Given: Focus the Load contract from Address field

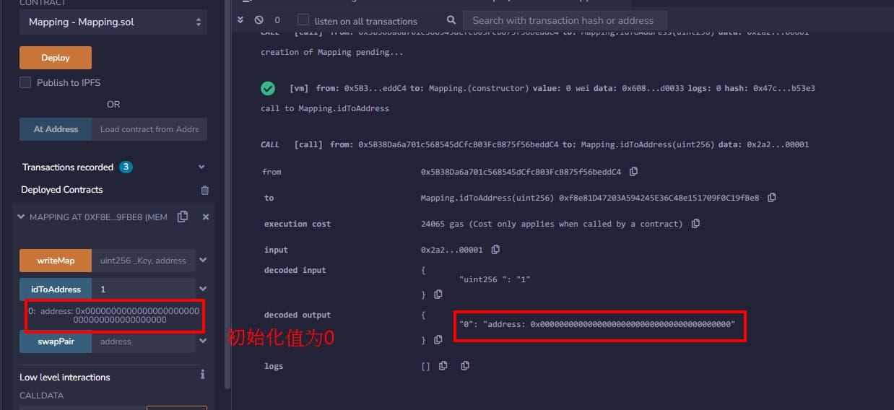Looking at the screenshot, I should pos(149,129).
